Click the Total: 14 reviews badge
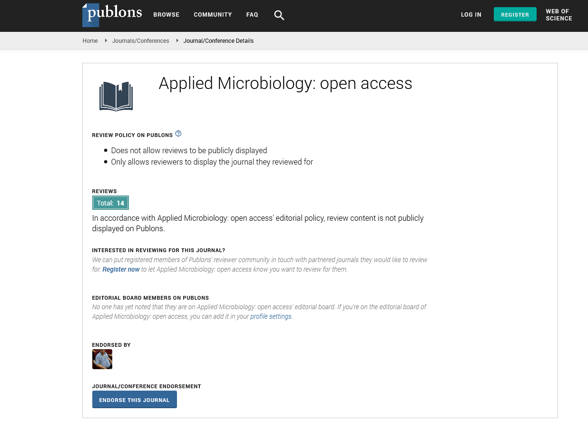This screenshot has width=588, height=441. [110, 203]
